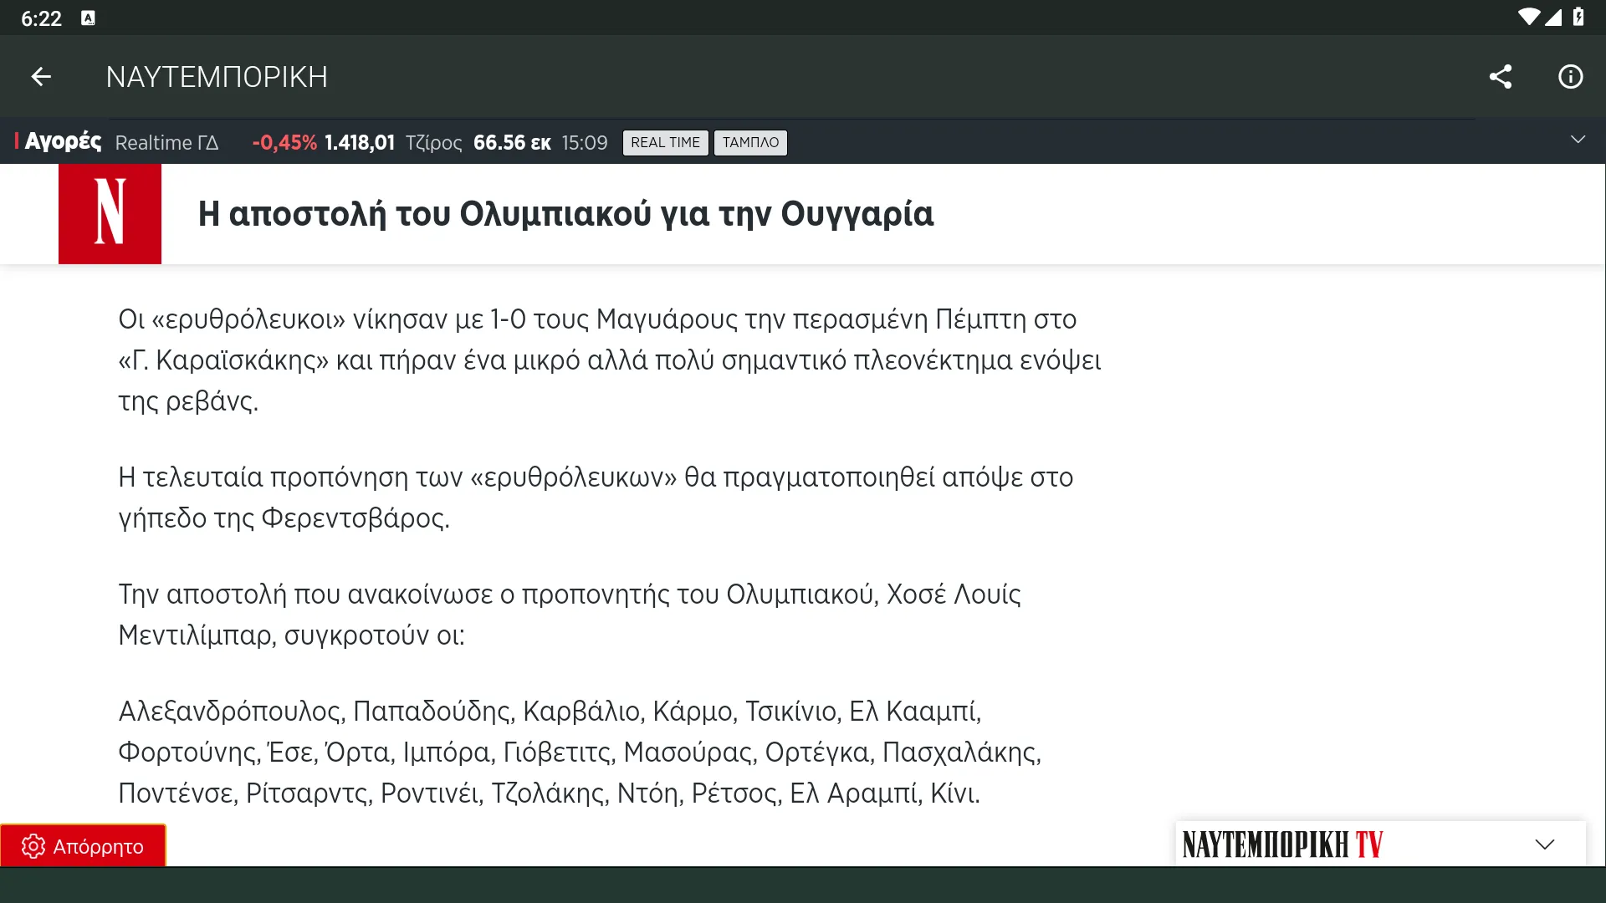Viewport: 1606px width, 903px height.
Task: Open the Αγορές markets link
Action: [63, 141]
